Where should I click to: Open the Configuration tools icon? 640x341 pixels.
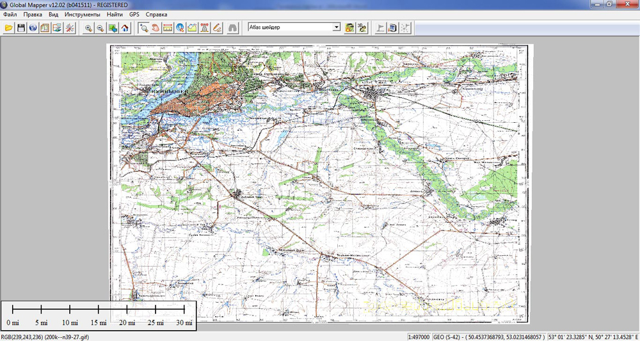pos(70,28)
